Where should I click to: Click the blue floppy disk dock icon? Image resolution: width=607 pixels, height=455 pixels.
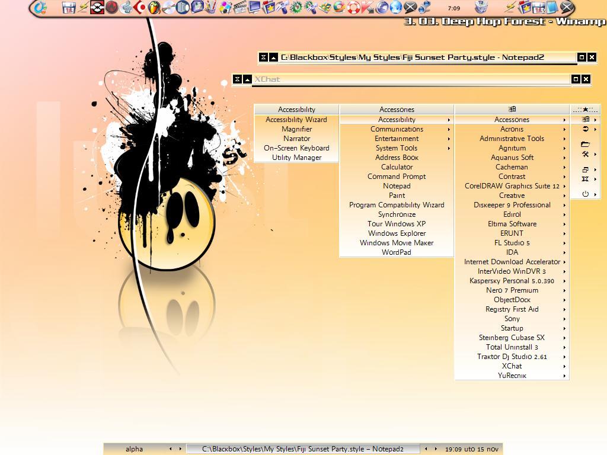(197, 7)
